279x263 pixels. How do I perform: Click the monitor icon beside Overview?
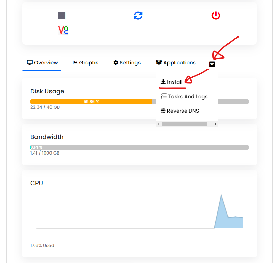30,63
